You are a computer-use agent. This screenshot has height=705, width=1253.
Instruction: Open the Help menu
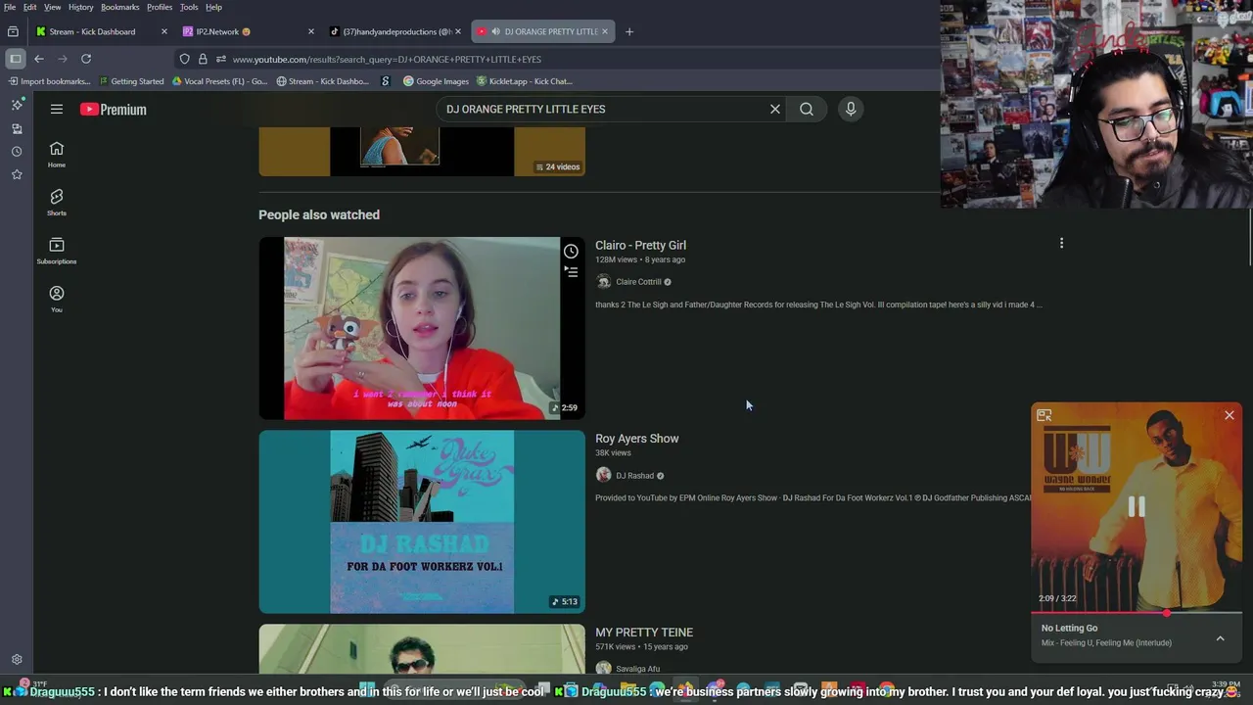click(x=213, y=7)
